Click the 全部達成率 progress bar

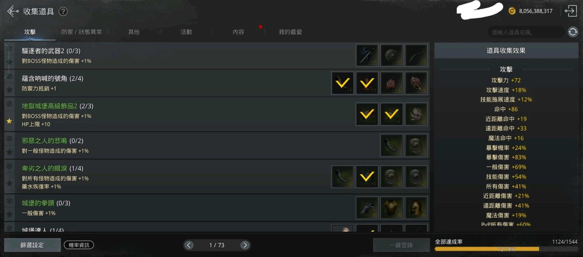[506, 249]
